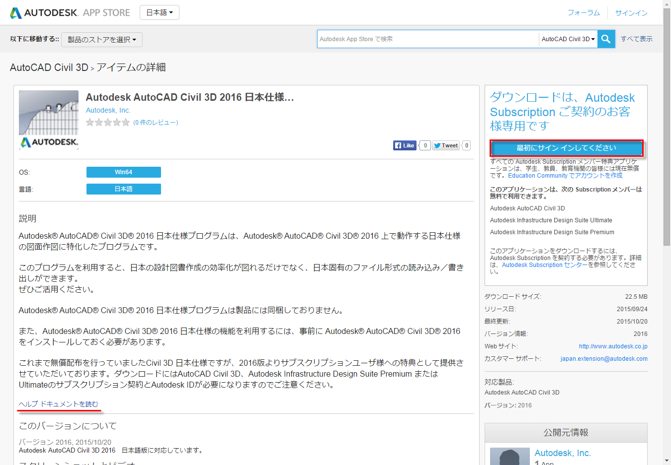
Task: Open the (0 件のレビュー) reviews link
Action: coord(156,122)
